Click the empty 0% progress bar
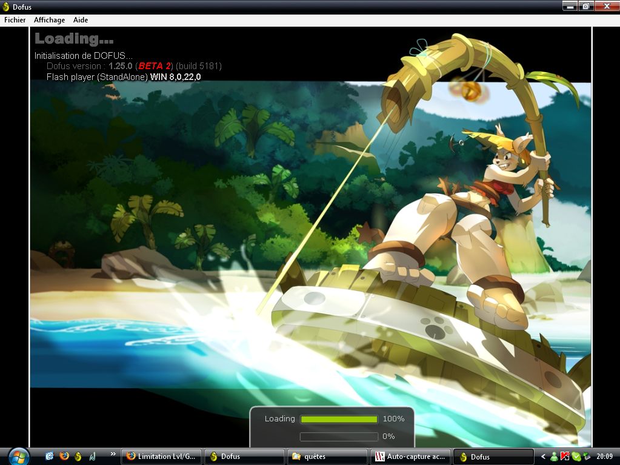The image size is (620, 465). (339, 437)
